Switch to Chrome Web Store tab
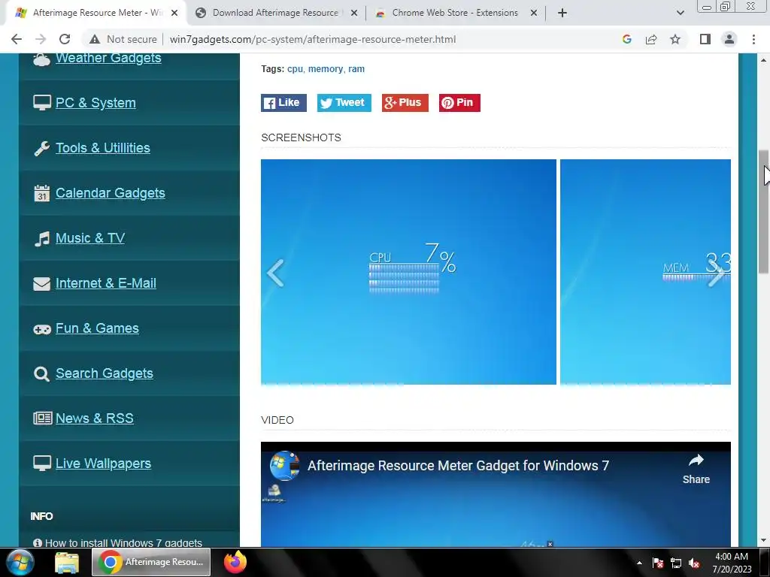The height and width of the screenshot is (577, 770). point(455,13)
